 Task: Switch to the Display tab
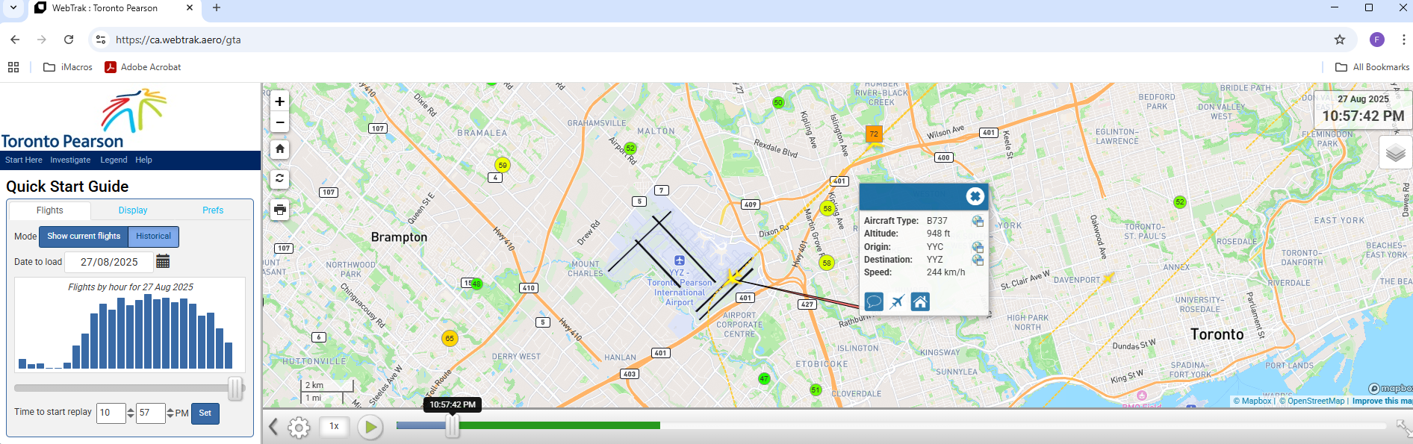133,210
